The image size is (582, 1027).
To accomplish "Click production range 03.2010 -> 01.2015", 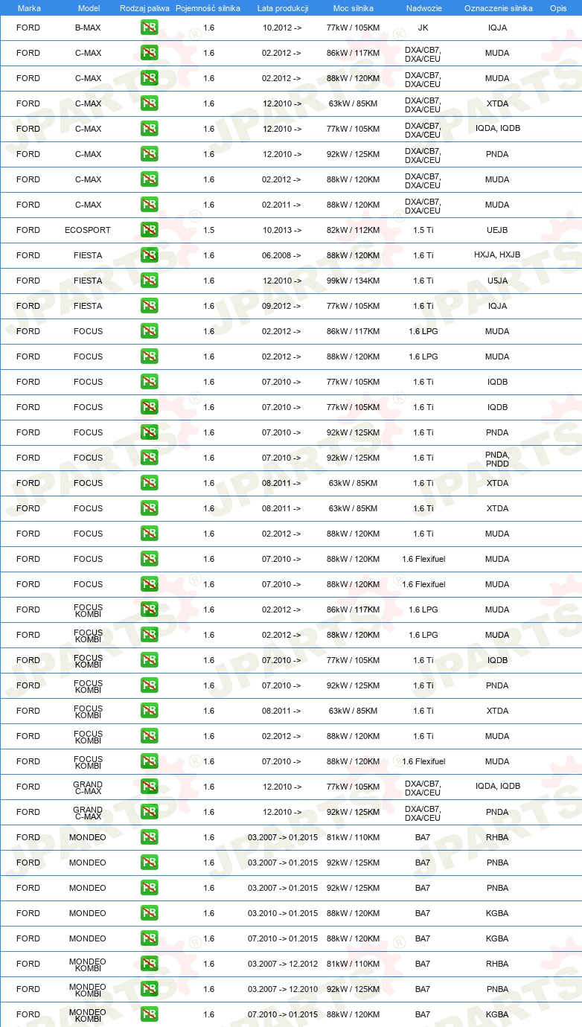I will (x=282, y=913).
